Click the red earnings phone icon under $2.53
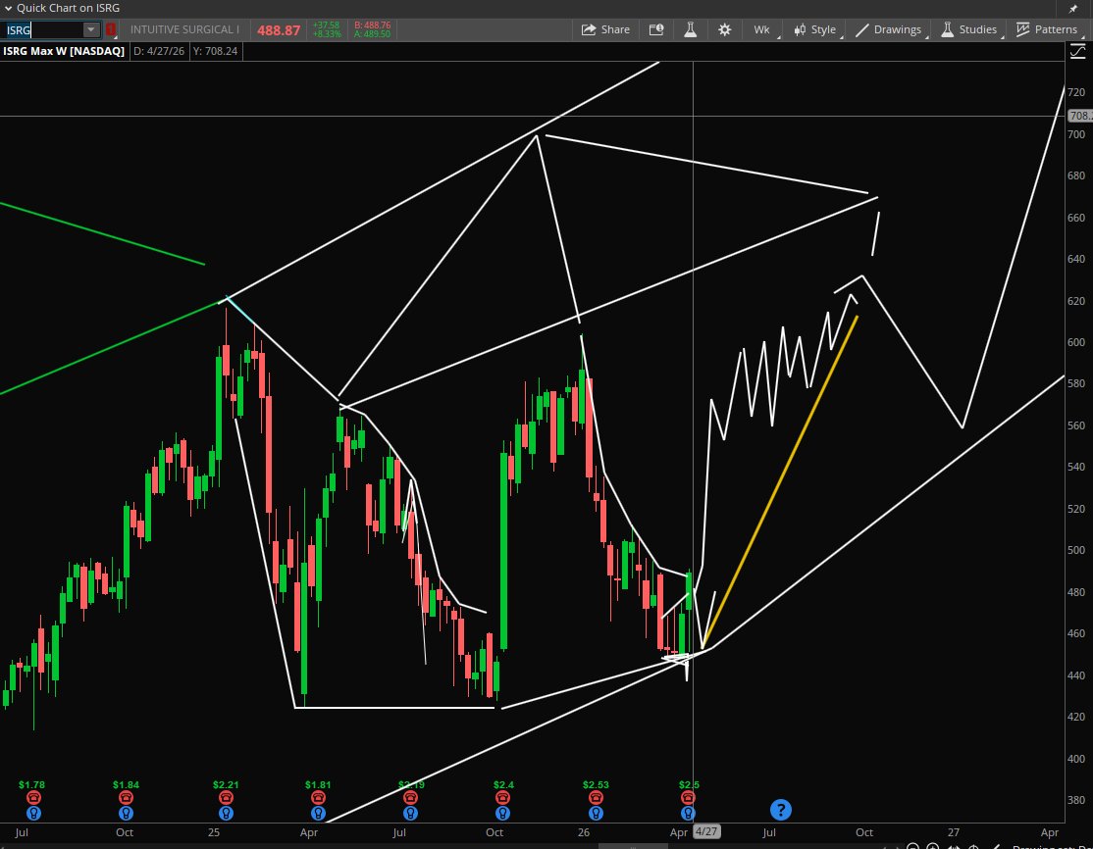The width and height of the screenshot is (1093, 849). tap(596, 797)
